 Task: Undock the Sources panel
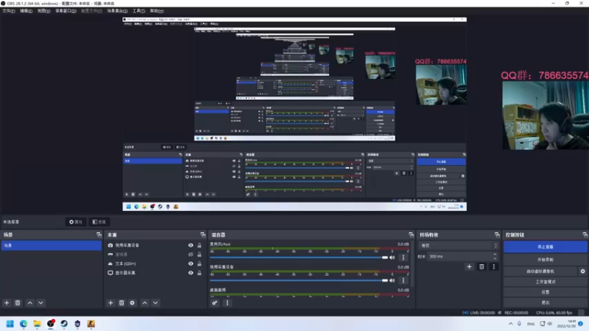point(203,235)
